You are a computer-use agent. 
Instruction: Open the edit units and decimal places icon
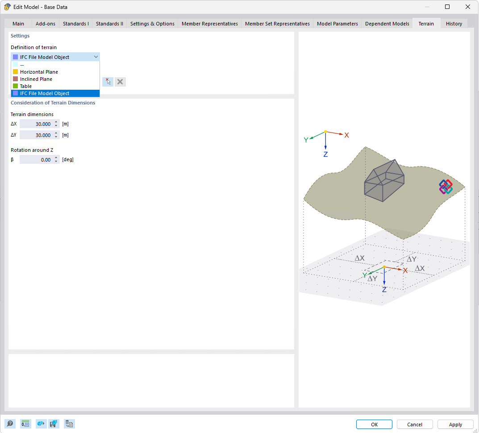pyautogui.click(x=25, y=424)
